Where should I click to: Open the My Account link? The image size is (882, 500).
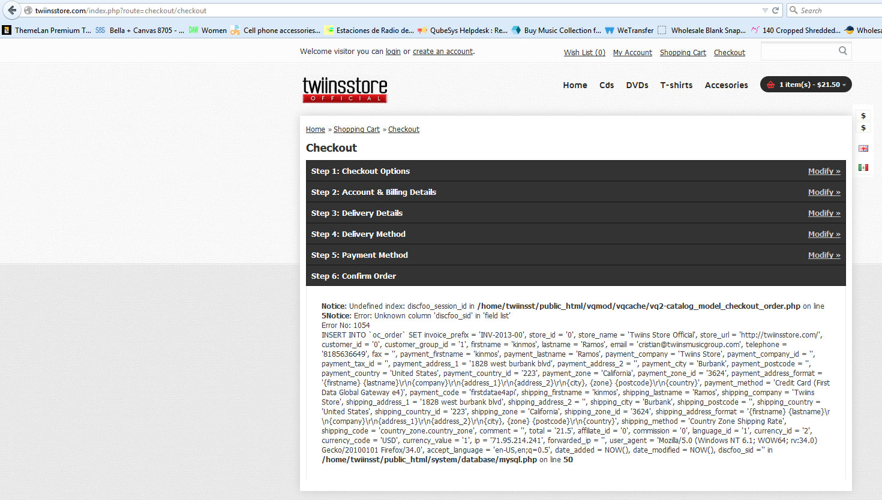click(632, 53)
